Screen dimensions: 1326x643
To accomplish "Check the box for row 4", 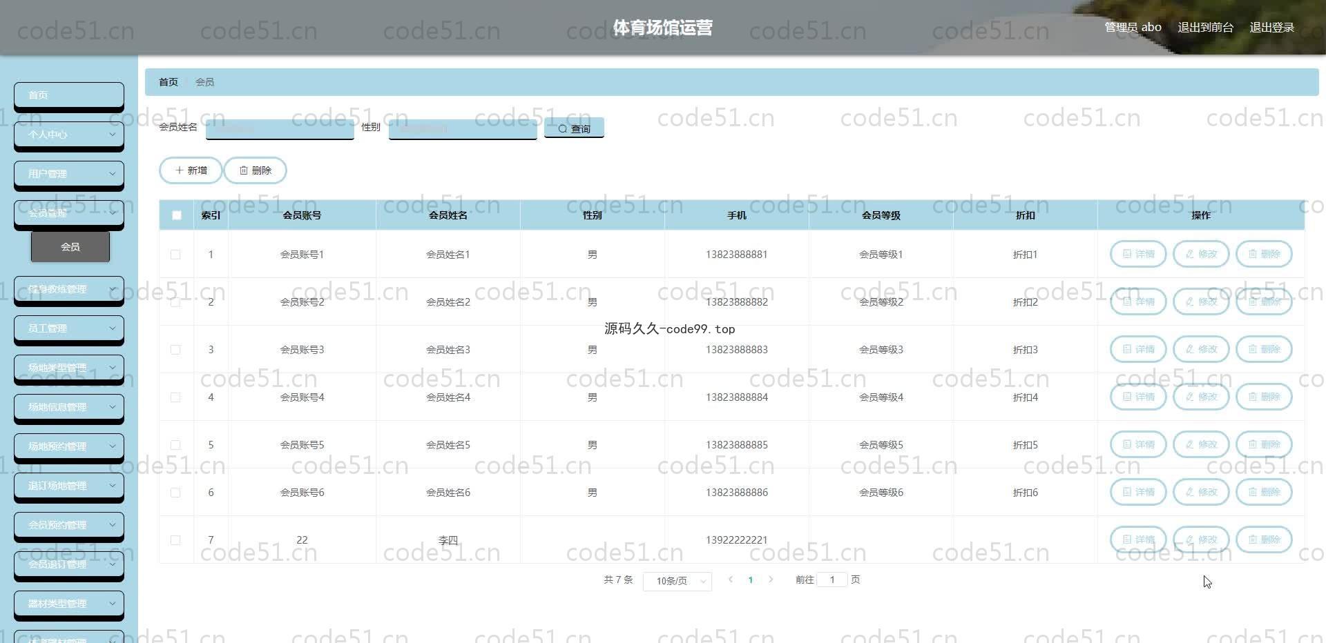I will click(175, 397).
